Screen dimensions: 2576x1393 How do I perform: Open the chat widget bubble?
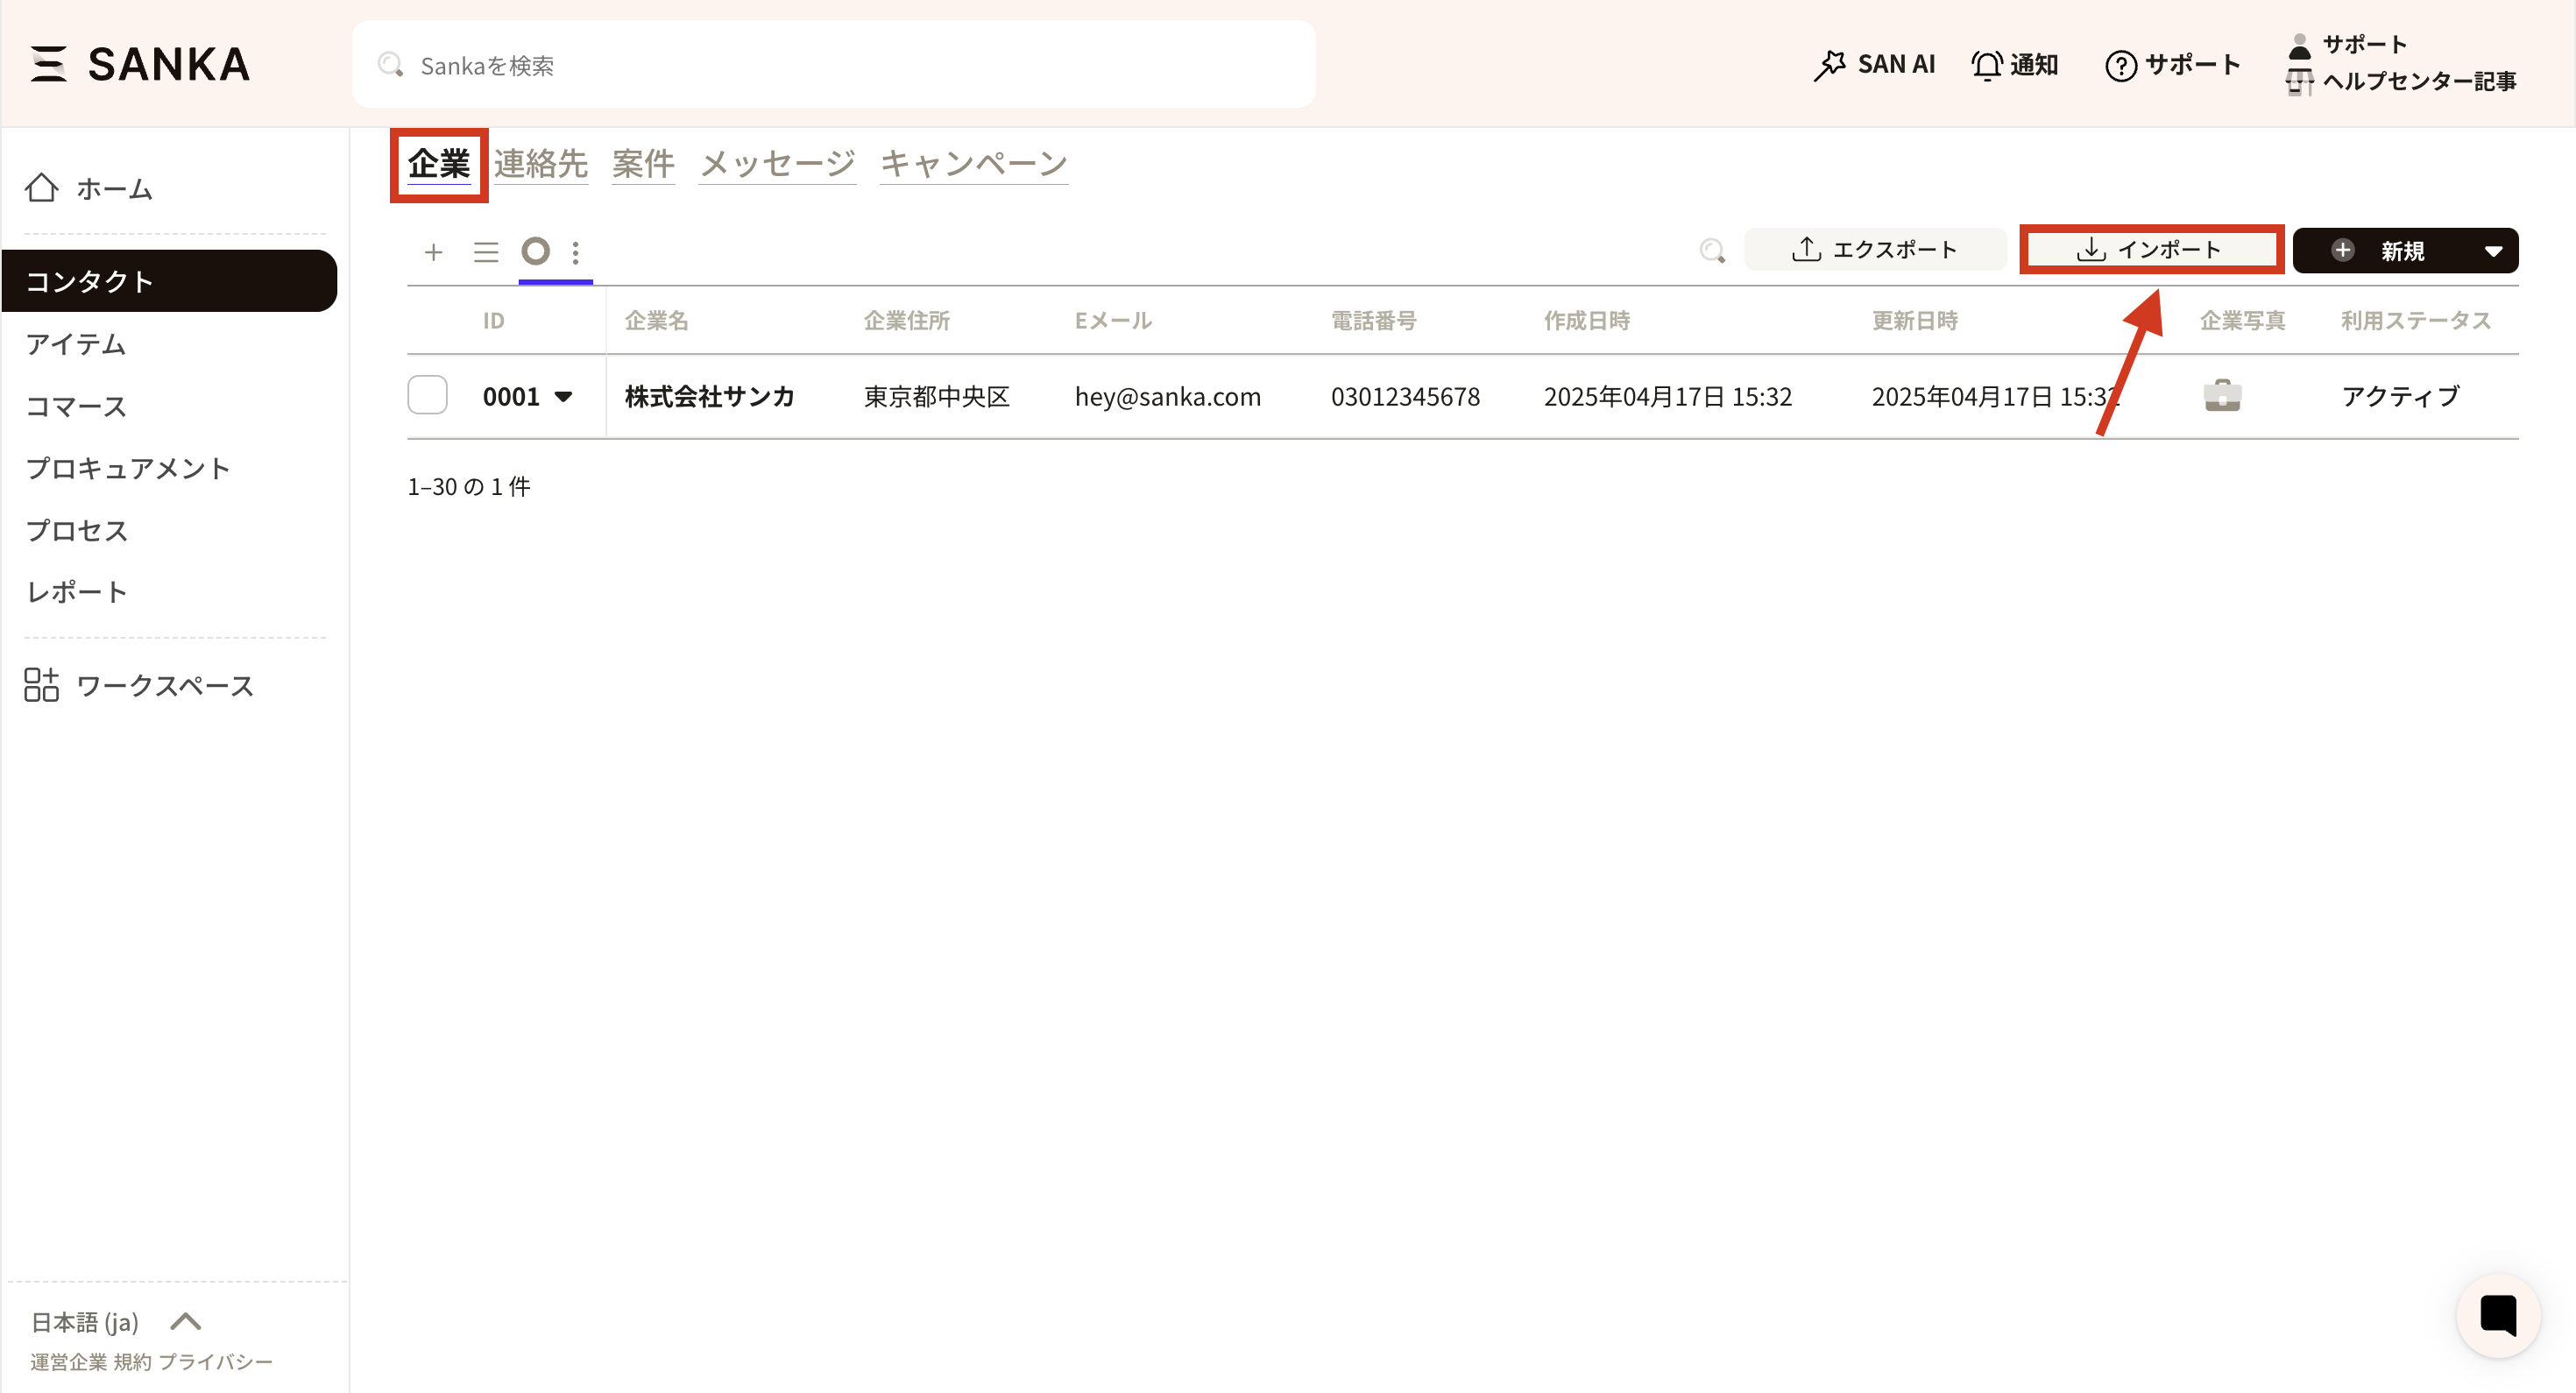point(2497,1315)
